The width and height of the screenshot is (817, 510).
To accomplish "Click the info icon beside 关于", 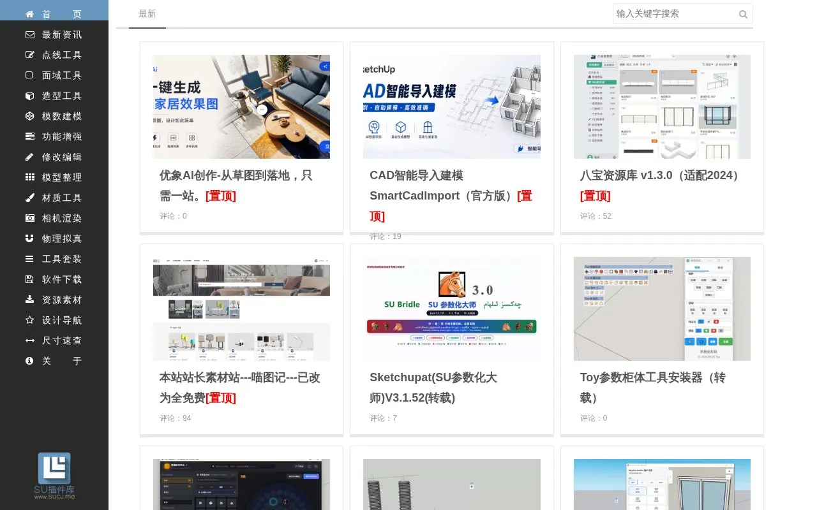I will point(29,361).
